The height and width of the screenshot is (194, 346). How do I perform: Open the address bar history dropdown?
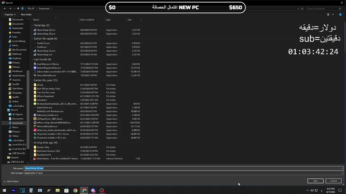click(298, 9)
